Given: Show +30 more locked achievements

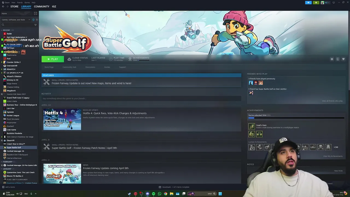Looking at the screenshot, I should 336,147.
